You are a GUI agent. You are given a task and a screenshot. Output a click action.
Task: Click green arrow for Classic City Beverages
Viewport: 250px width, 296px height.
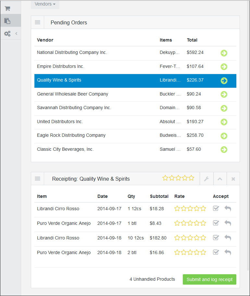[224, 149]
